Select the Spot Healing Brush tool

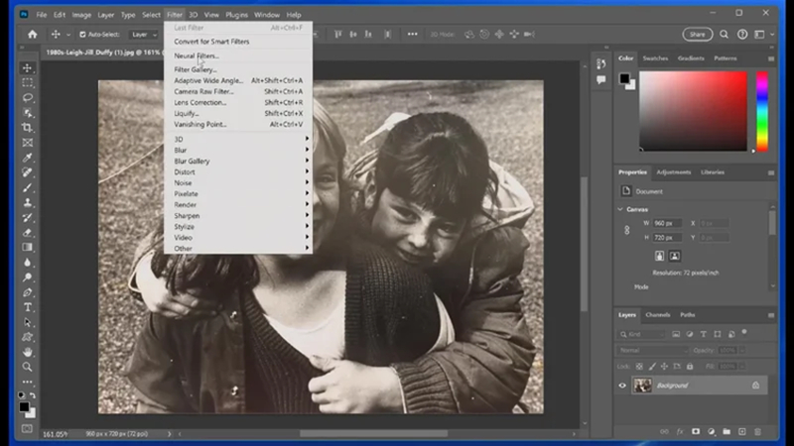click(28, 172)
